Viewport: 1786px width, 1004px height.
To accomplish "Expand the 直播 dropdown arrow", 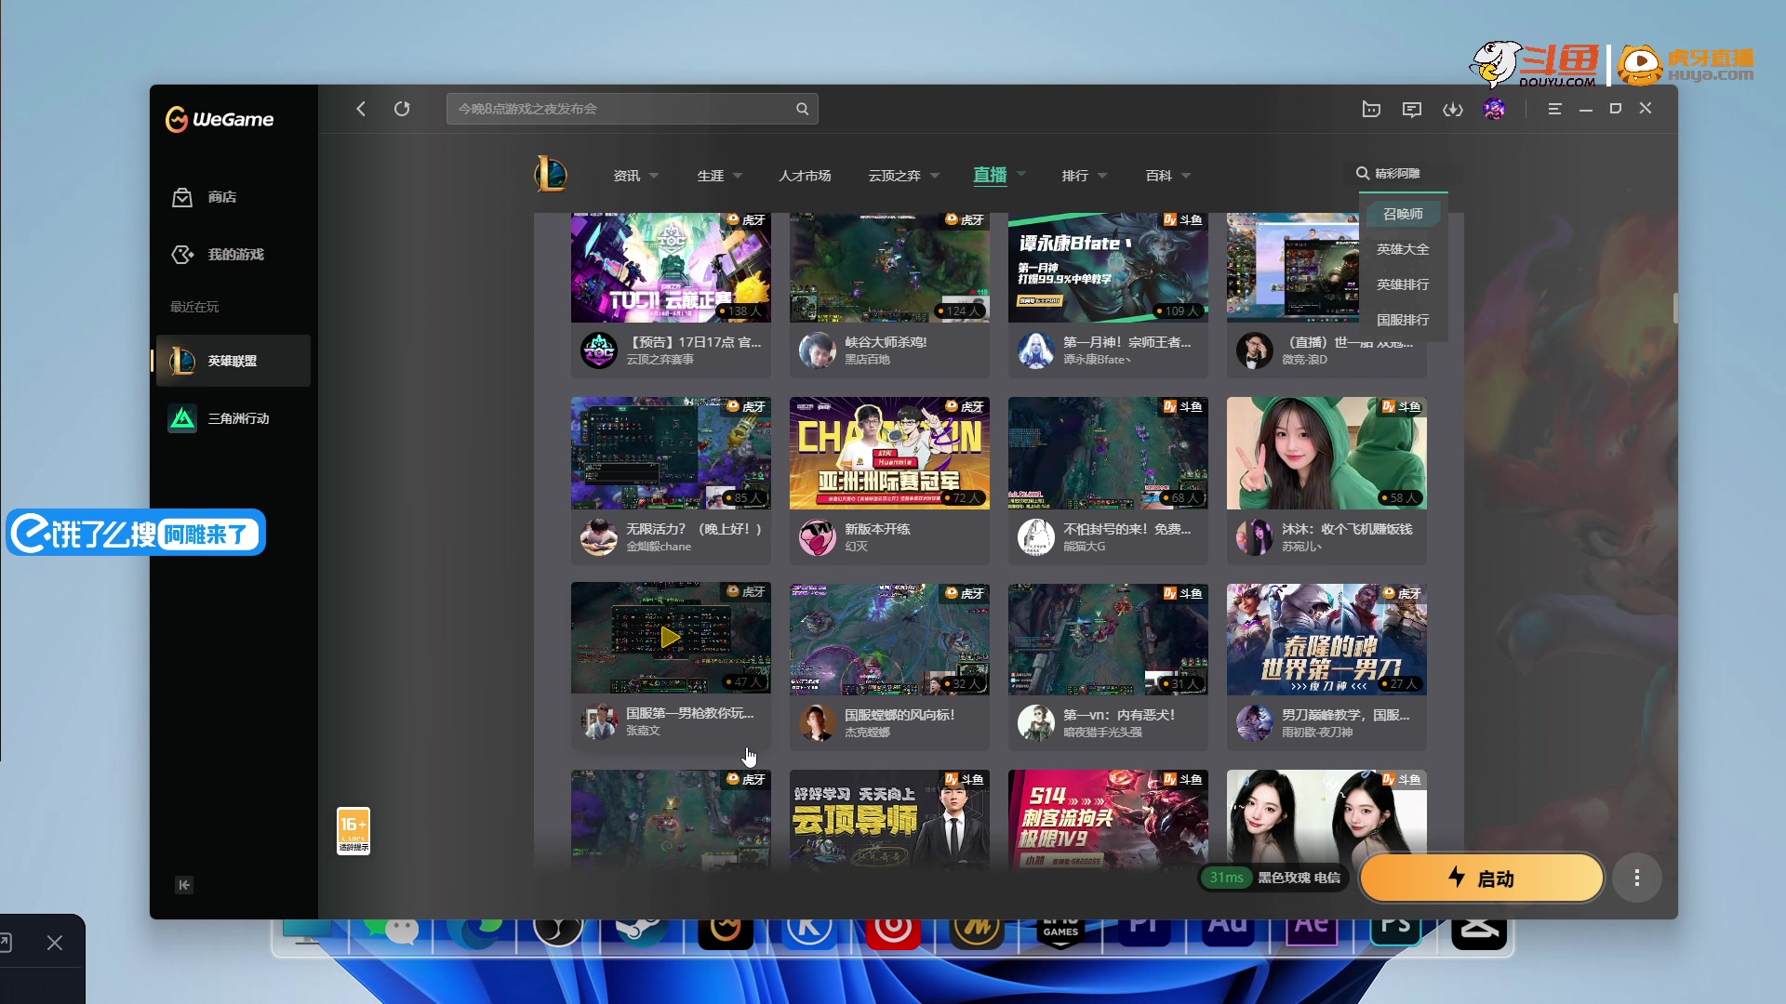I will tap(1021, 174).
